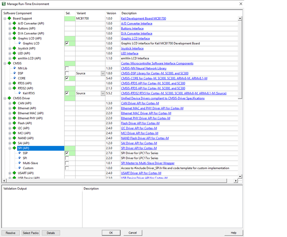Open Select Packs
The image size is (287, 237).
coord(31,233)
